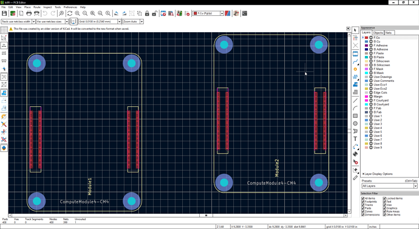
Task: Activate the Measure ruler tool
Action: (x=355, y=178)
